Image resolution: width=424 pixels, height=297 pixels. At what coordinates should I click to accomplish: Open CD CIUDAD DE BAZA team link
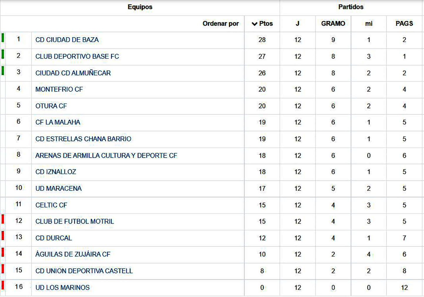point(67,40)
